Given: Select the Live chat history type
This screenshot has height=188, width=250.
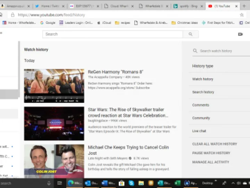Looking at the screenshot, I should pos(199,131).
